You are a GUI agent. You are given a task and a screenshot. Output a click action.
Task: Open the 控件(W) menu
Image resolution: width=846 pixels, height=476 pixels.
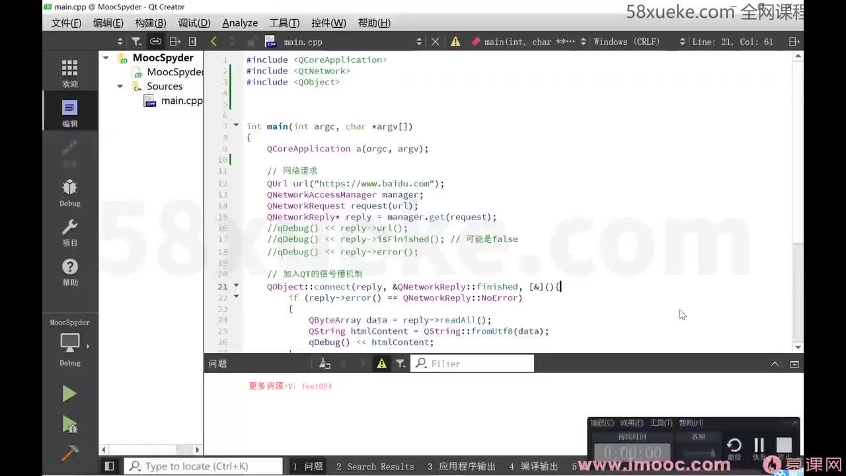coord(328,22)
